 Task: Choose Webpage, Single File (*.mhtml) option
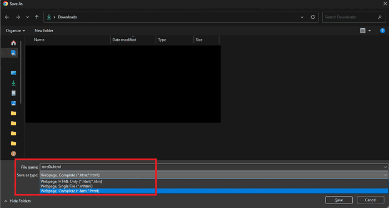(x=67, y=186)
